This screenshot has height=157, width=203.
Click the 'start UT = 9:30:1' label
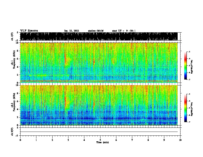[x=124, y=31]
